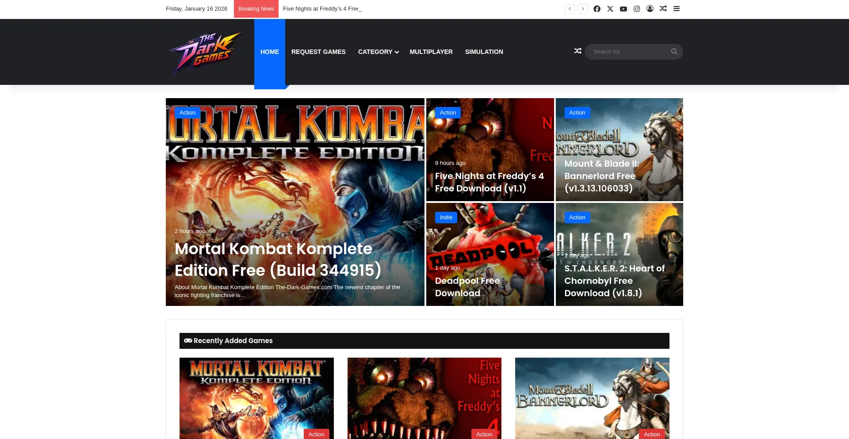Show next breaking news item
849x439 pixels.
coord(583,9)
